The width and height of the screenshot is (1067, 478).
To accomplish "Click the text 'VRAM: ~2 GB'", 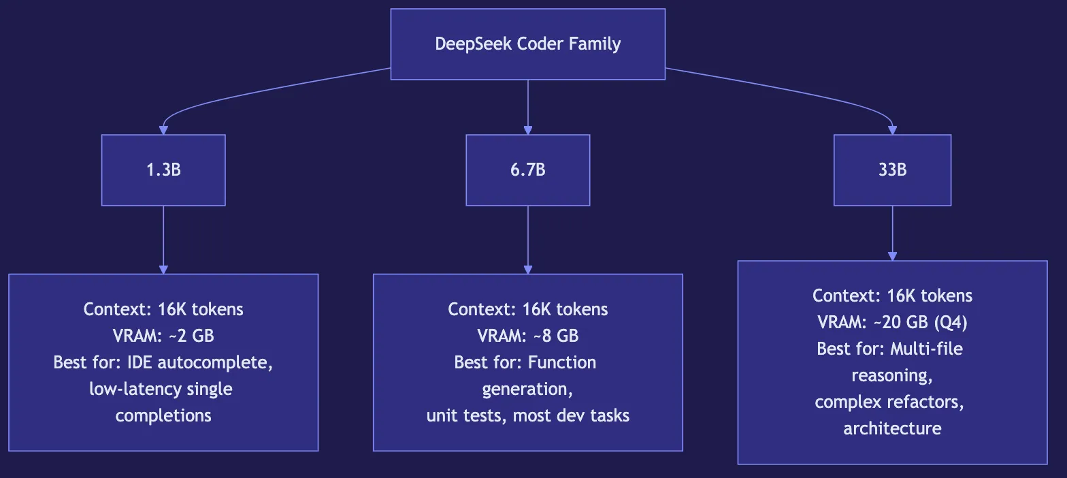I will 163,336.
